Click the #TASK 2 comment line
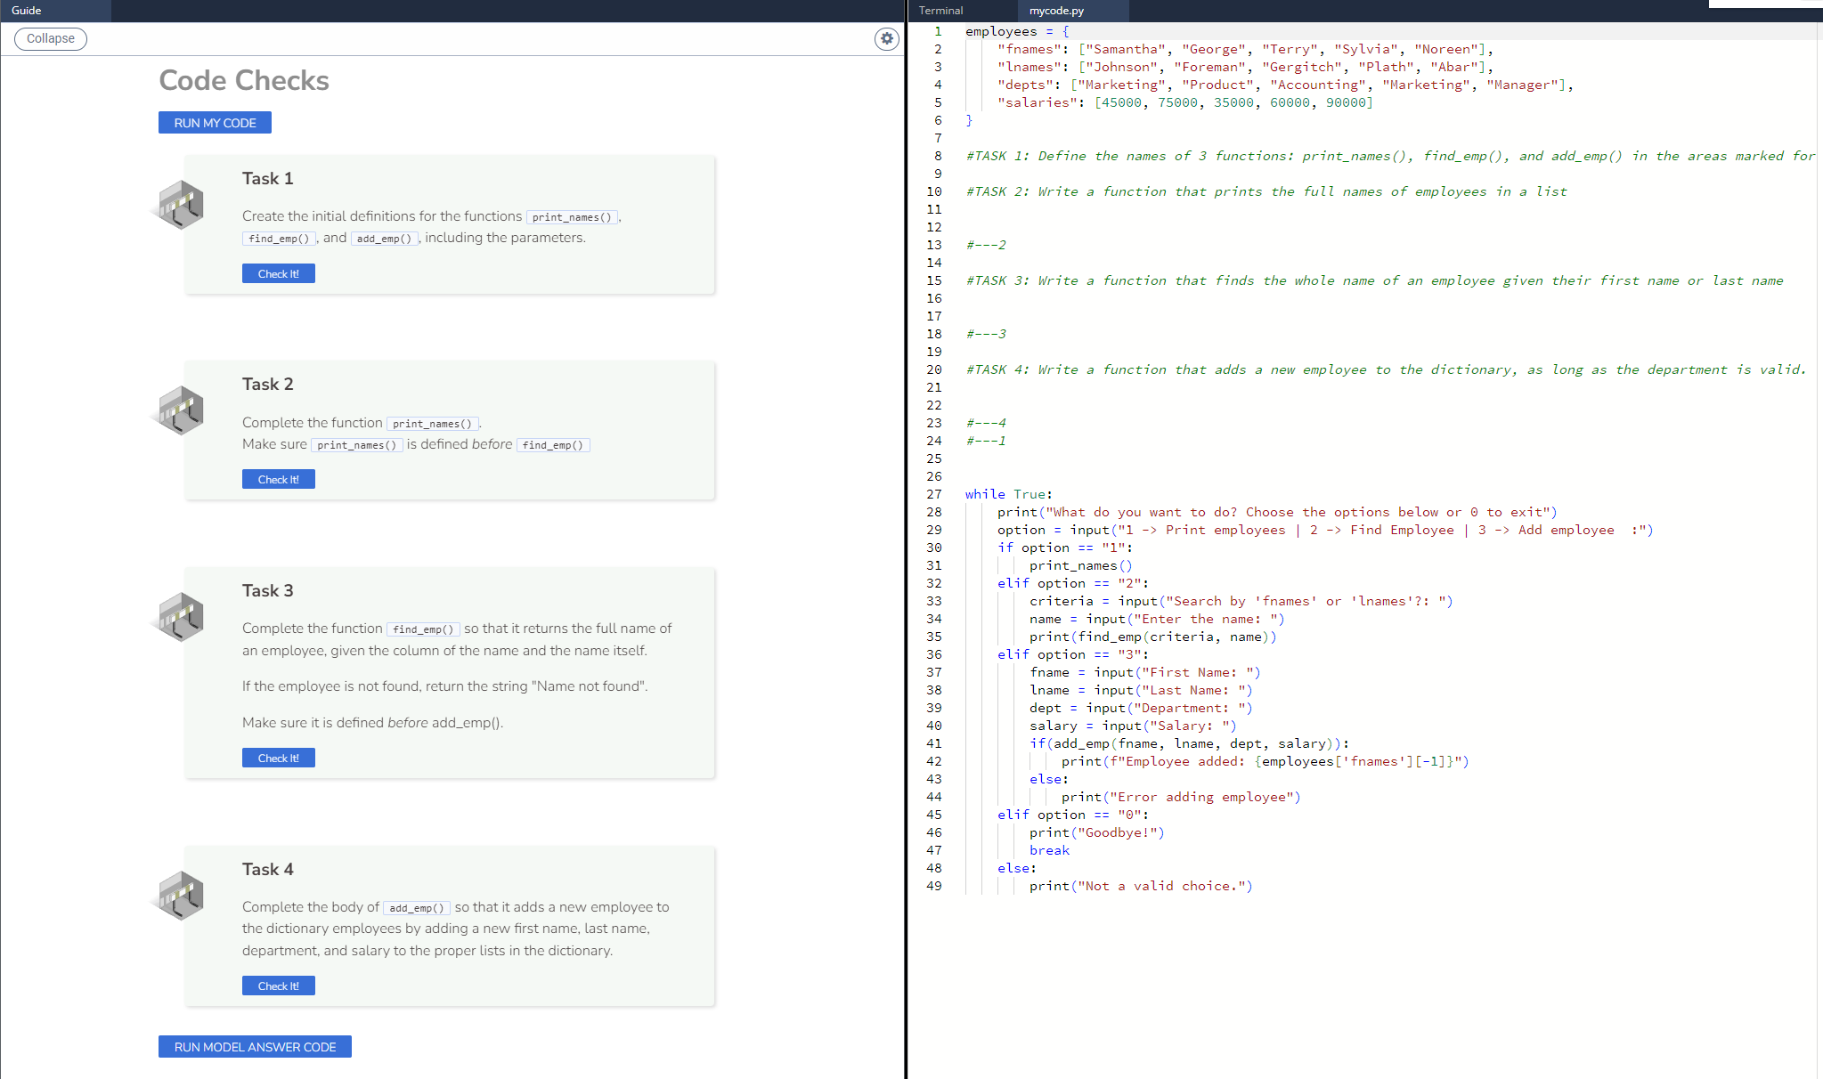Image resolution: width=1823 pixels, height=1079 pixels. click(x=1266, y=191)
